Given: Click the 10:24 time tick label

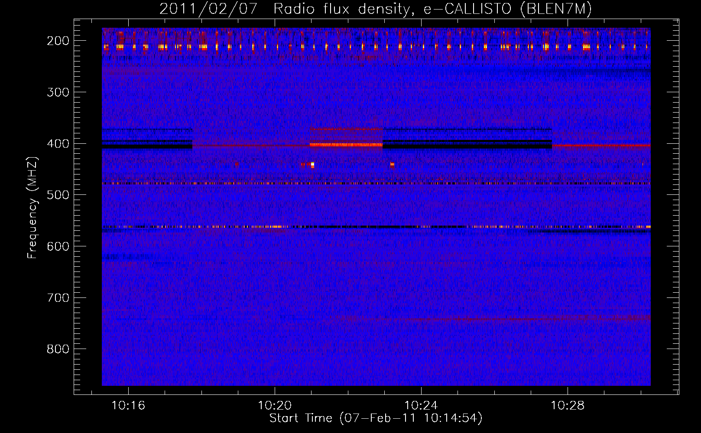Looking at the screenshot, I should point(421,406).
